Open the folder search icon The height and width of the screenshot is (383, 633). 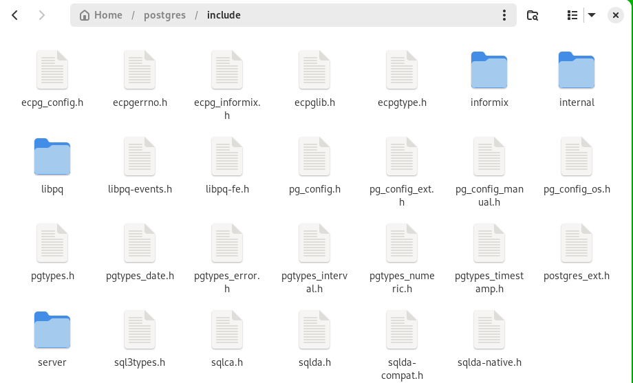point(532,15)
